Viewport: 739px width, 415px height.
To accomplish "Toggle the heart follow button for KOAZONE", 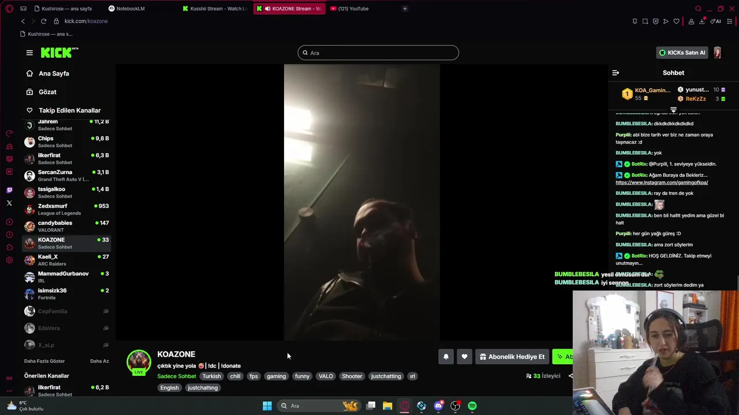I will [464, 357].
